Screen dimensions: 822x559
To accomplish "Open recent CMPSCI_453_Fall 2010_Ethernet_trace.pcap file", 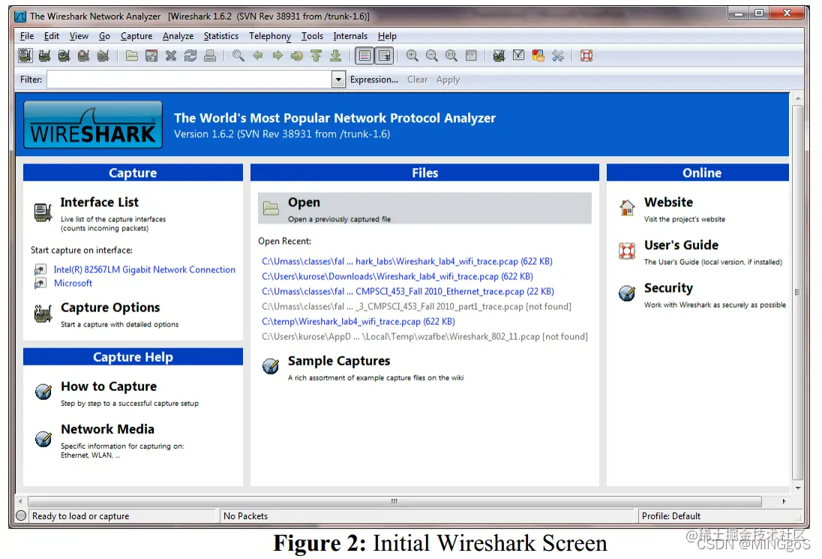I will click(x=408, y=292).
